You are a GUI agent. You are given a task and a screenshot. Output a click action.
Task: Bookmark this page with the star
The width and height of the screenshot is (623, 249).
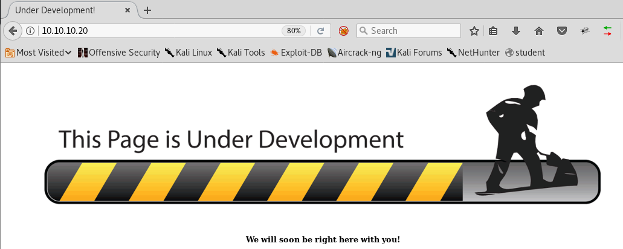click(474, 31)
